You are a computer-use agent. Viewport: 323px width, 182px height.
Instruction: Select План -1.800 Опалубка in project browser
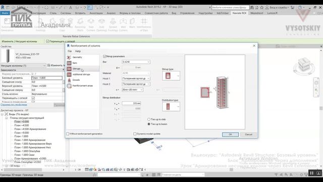[27, 151]
